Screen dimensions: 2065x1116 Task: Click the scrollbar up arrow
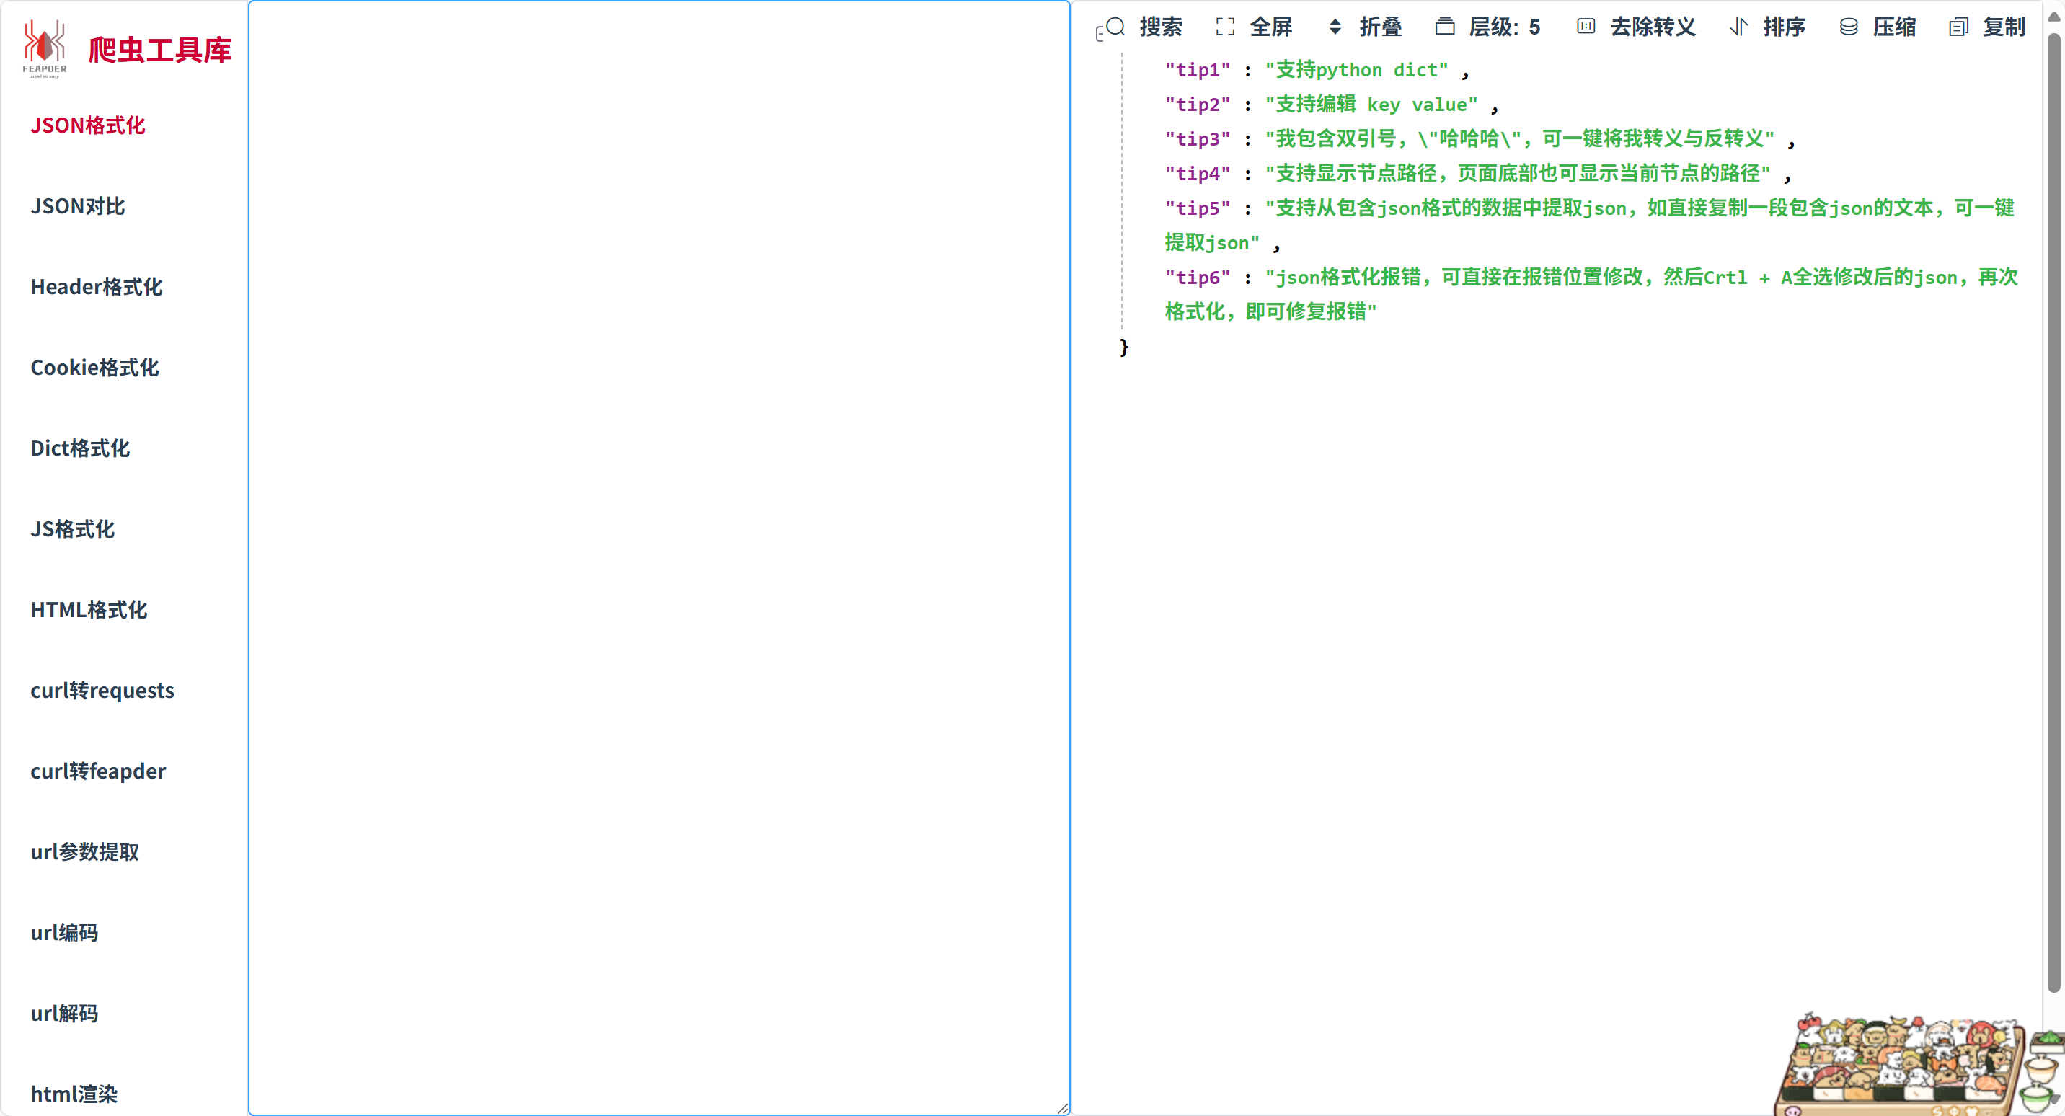tap(2055, 16)
